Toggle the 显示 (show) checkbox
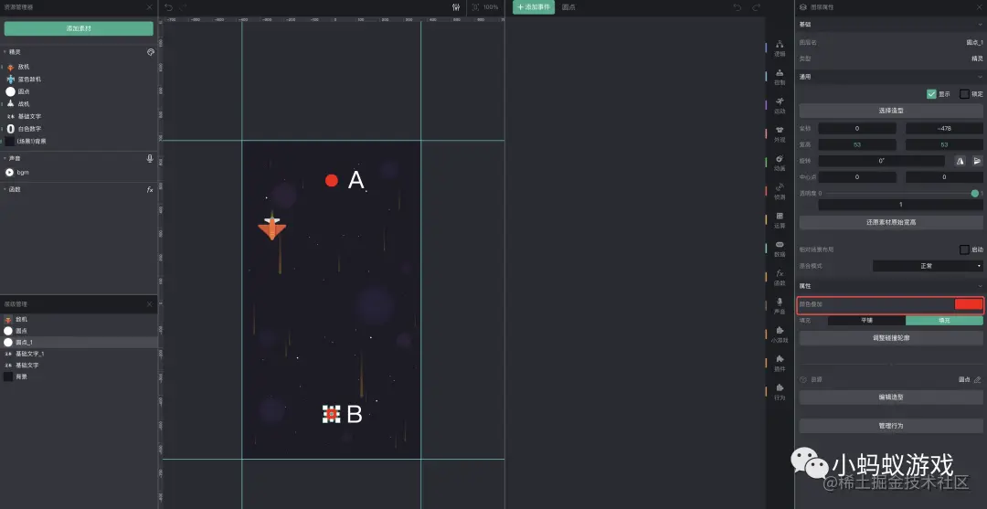The height and width of the screenshot is (509, 987). [x=931, y=94]
